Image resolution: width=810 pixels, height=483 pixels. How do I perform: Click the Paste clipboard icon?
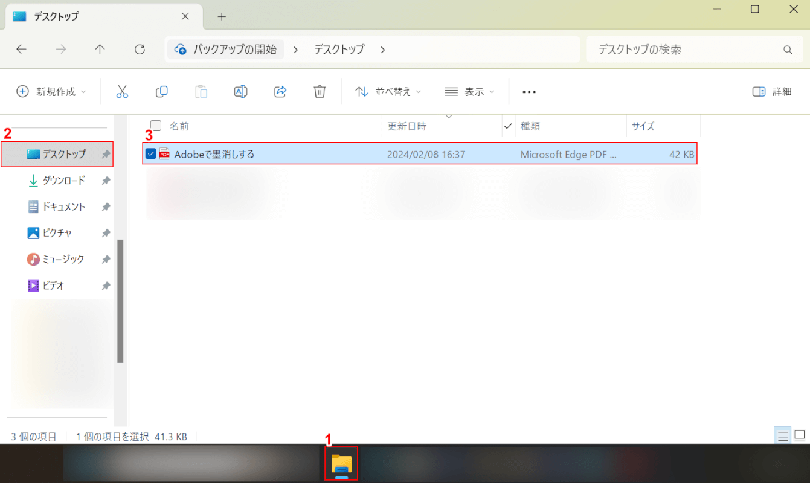(x=201, y=92)
